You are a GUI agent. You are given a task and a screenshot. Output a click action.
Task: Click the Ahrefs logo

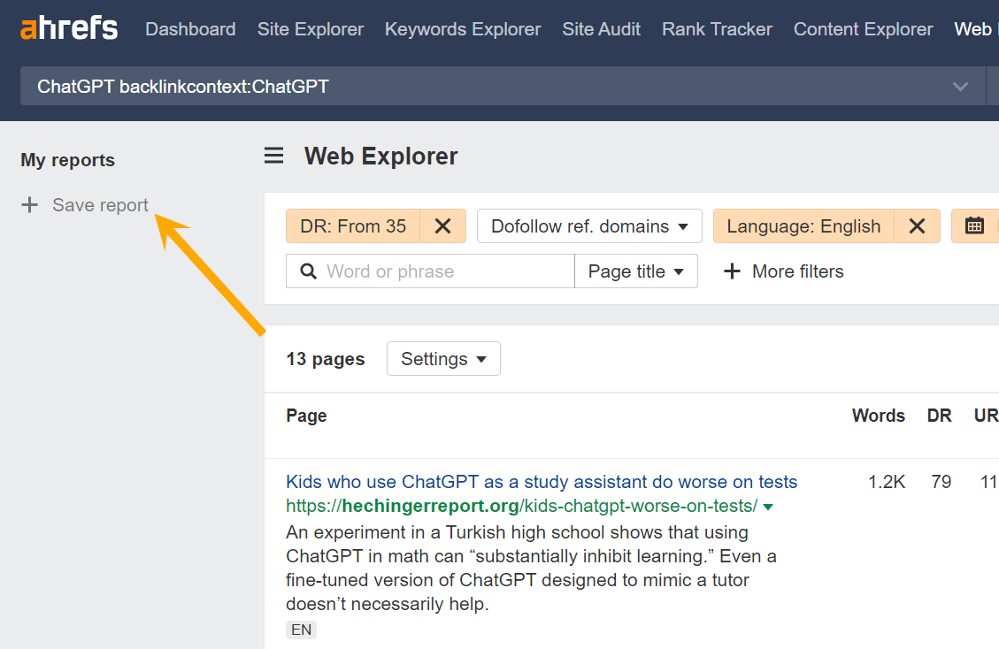click(68, 27)
